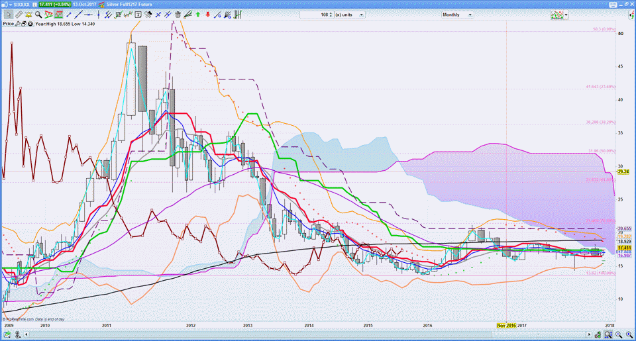
Task: Open the alert bell tool
Action: click(x=29, y=14)
